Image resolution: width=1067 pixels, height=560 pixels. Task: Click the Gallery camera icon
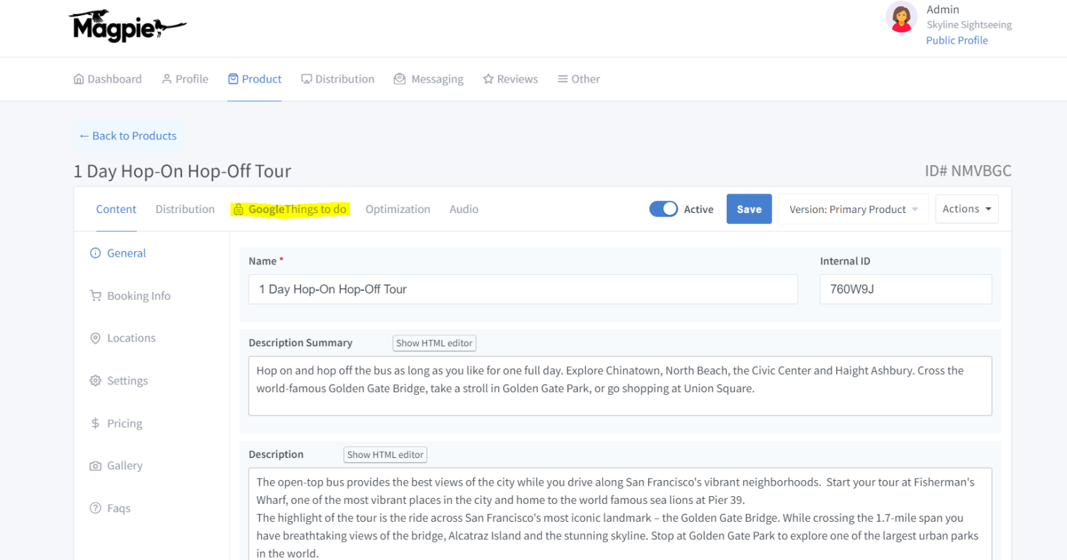point(95,466)
